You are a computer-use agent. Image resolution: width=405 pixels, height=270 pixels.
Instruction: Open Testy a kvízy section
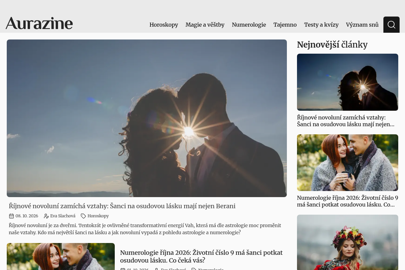tap(321, 25)
